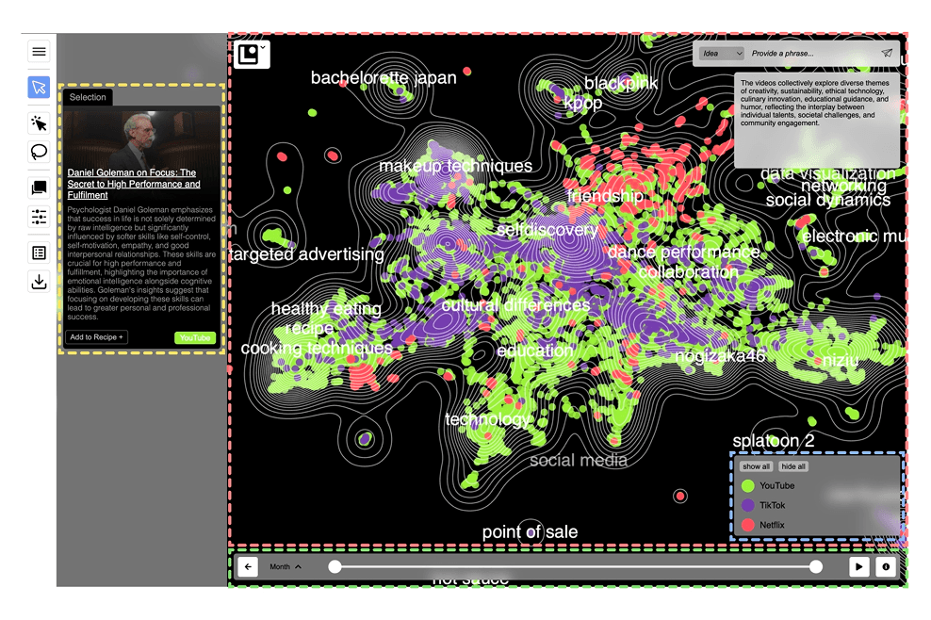Open the Idea dropdown

coord(721,54)
